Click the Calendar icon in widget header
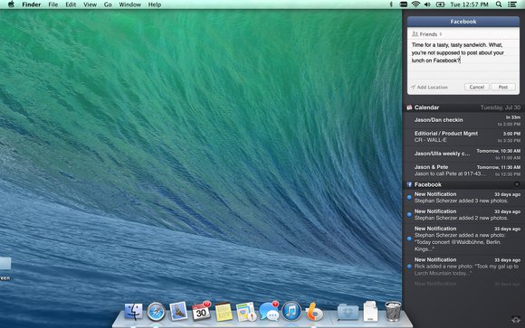Image resolution: width=525 pixels, height=328 pixels. pos(409,108)
